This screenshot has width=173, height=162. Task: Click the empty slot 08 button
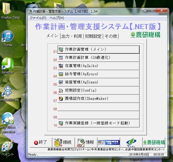coord(98,107)
